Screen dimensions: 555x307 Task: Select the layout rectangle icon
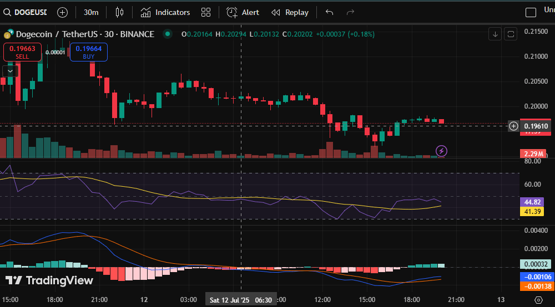coord(531,12)
